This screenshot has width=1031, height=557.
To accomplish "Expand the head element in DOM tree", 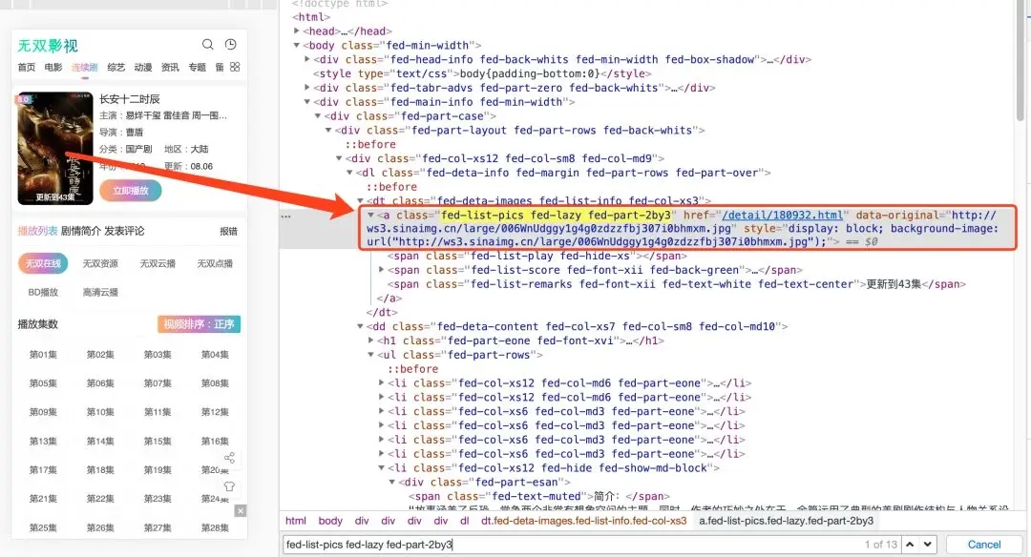I will (298, 31).
